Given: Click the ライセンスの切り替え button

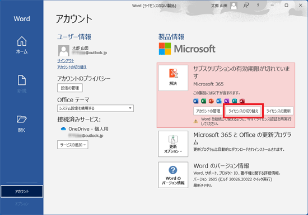Looking at the screenshot, I should click(243, 111).
